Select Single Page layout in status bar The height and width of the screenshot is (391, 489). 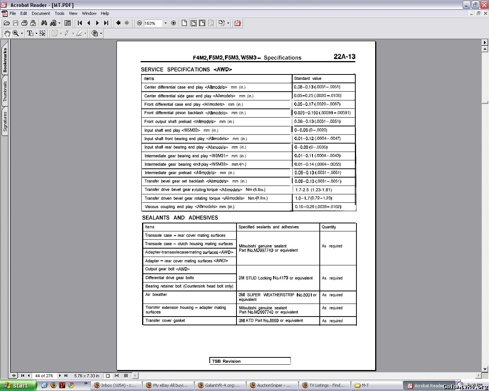(x=108, y=376)
